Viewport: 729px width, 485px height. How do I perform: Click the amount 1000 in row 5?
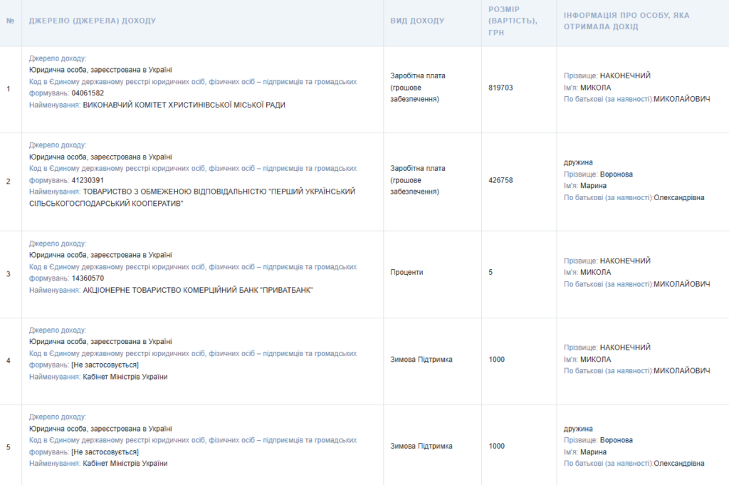(496, 447)
